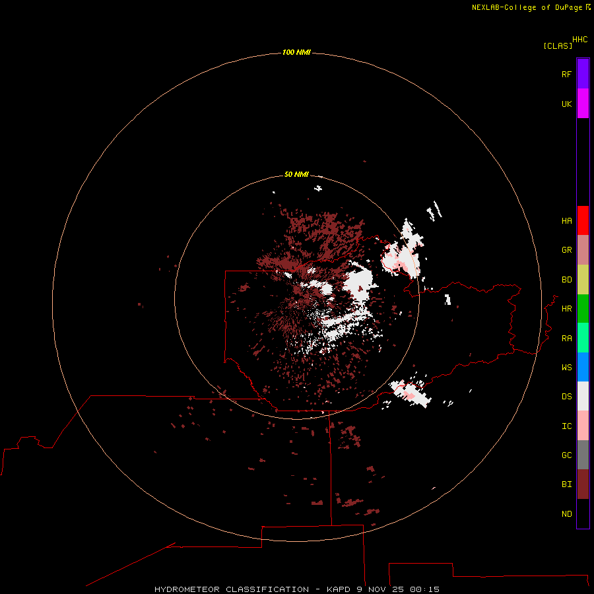Screen dimensions: 594x594
Task: Click the GC legend label
Action: point(566,455)
